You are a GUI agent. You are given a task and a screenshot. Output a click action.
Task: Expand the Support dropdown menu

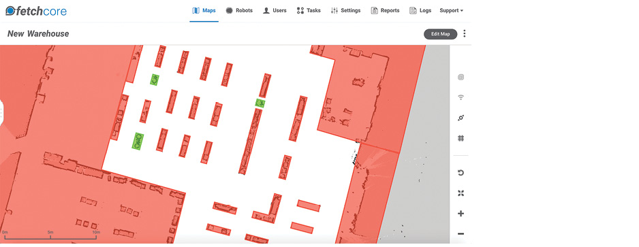(451, 11)
